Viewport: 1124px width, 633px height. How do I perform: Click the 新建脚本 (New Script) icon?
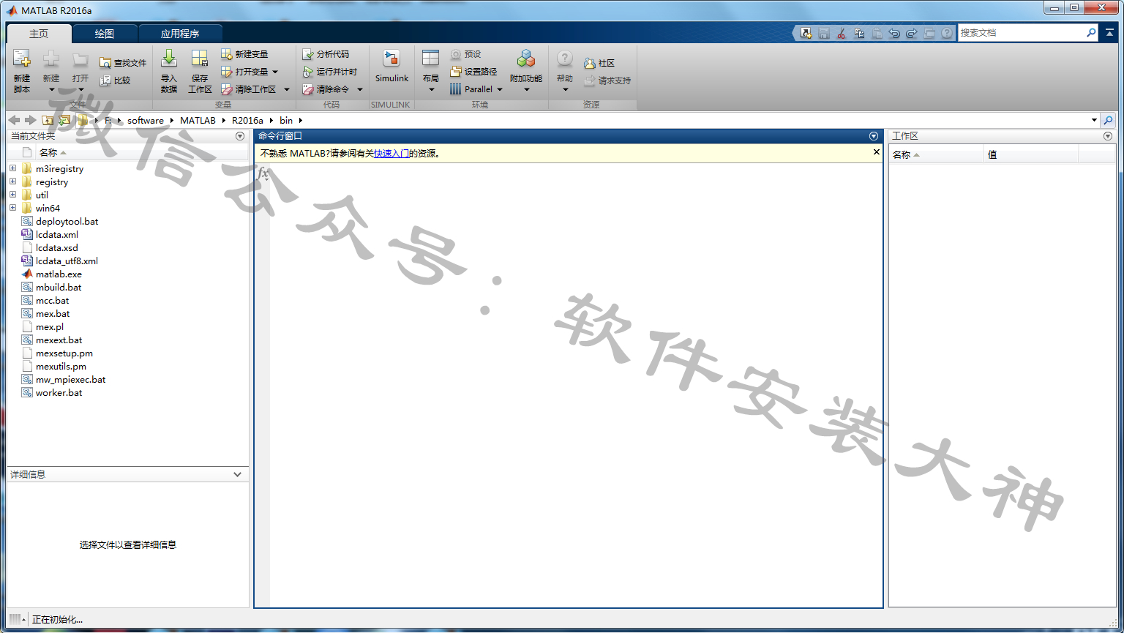[x=22, y=60]
